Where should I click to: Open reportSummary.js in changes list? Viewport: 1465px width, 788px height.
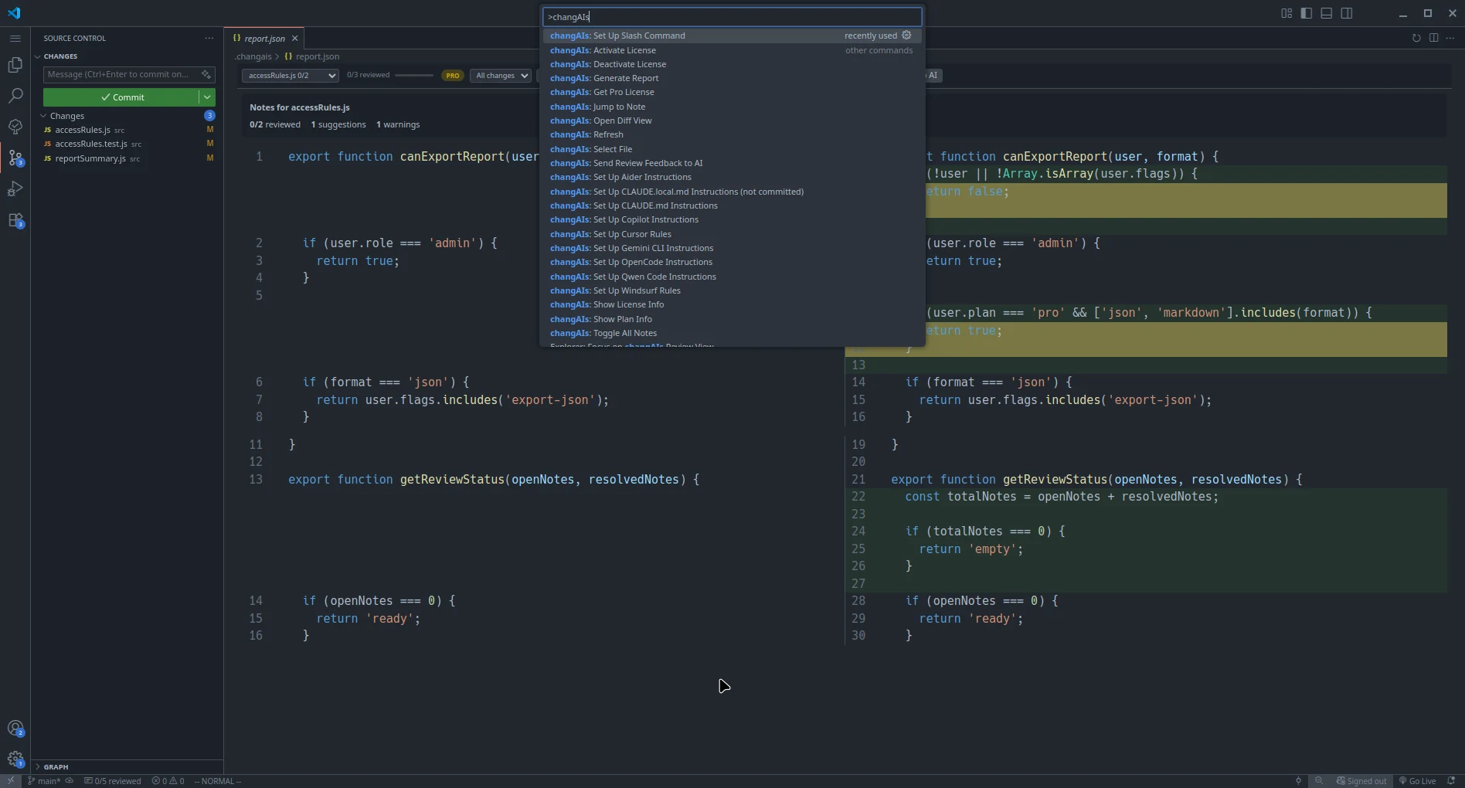[x=127, y=158]
